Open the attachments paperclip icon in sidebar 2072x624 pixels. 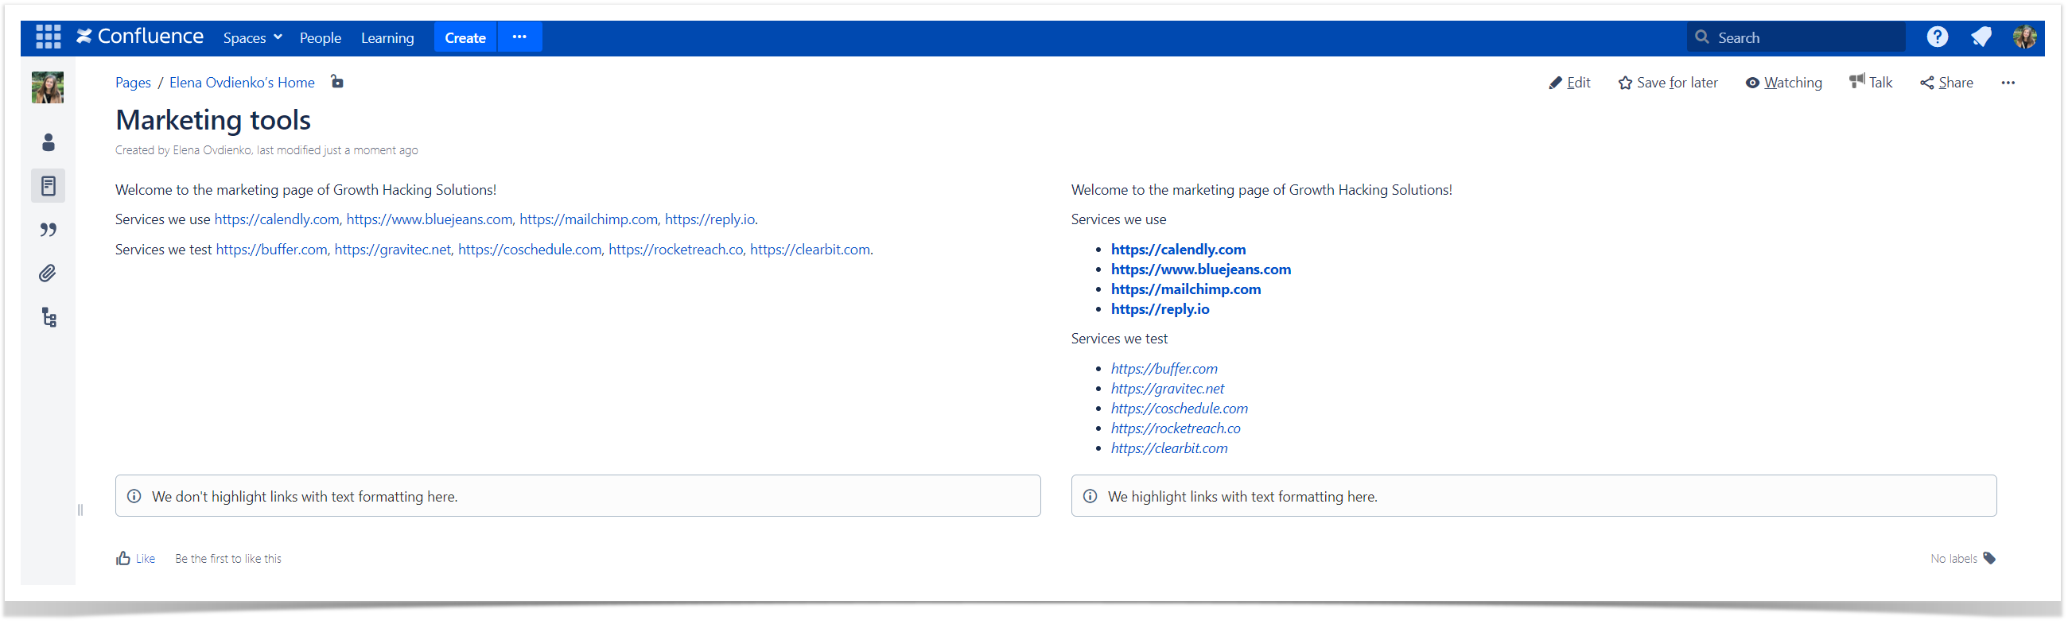click(x=49, y=273)
